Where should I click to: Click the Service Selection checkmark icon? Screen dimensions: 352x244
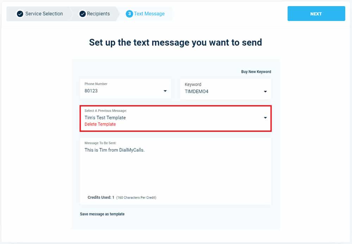[x=20, y=14]
